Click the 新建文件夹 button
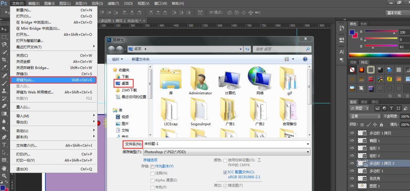410x191 pixels. (141, 59)
